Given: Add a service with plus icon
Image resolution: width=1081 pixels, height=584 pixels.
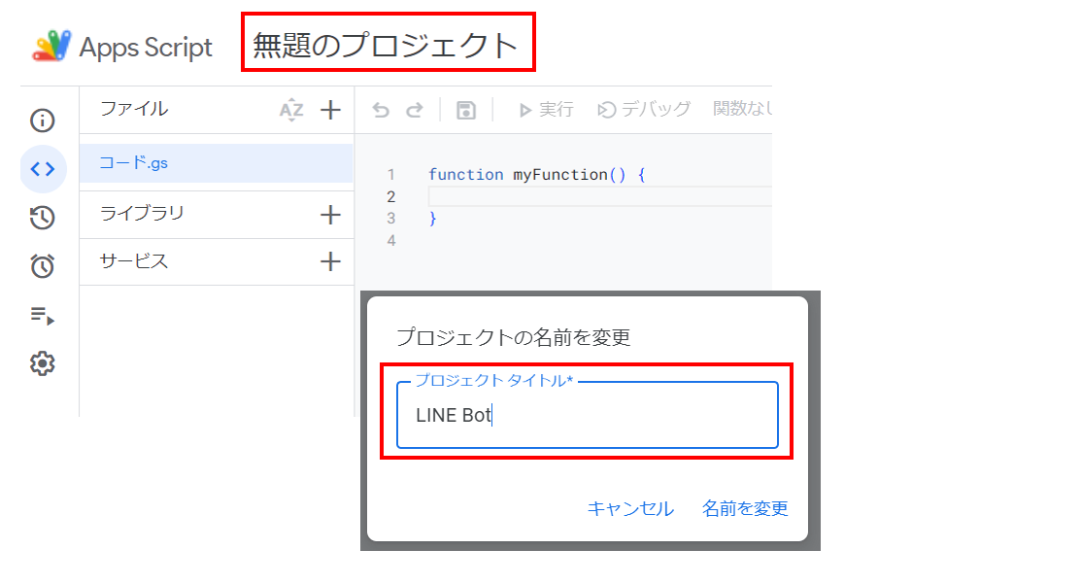Looking at the screenshot, I should 331,261.
